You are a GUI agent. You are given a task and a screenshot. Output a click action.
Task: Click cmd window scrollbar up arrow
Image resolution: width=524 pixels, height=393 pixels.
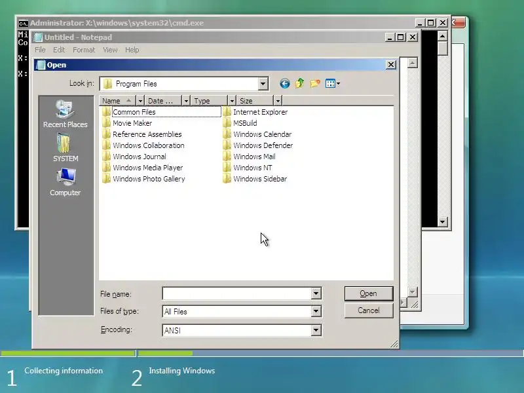[x=443, y=36]
